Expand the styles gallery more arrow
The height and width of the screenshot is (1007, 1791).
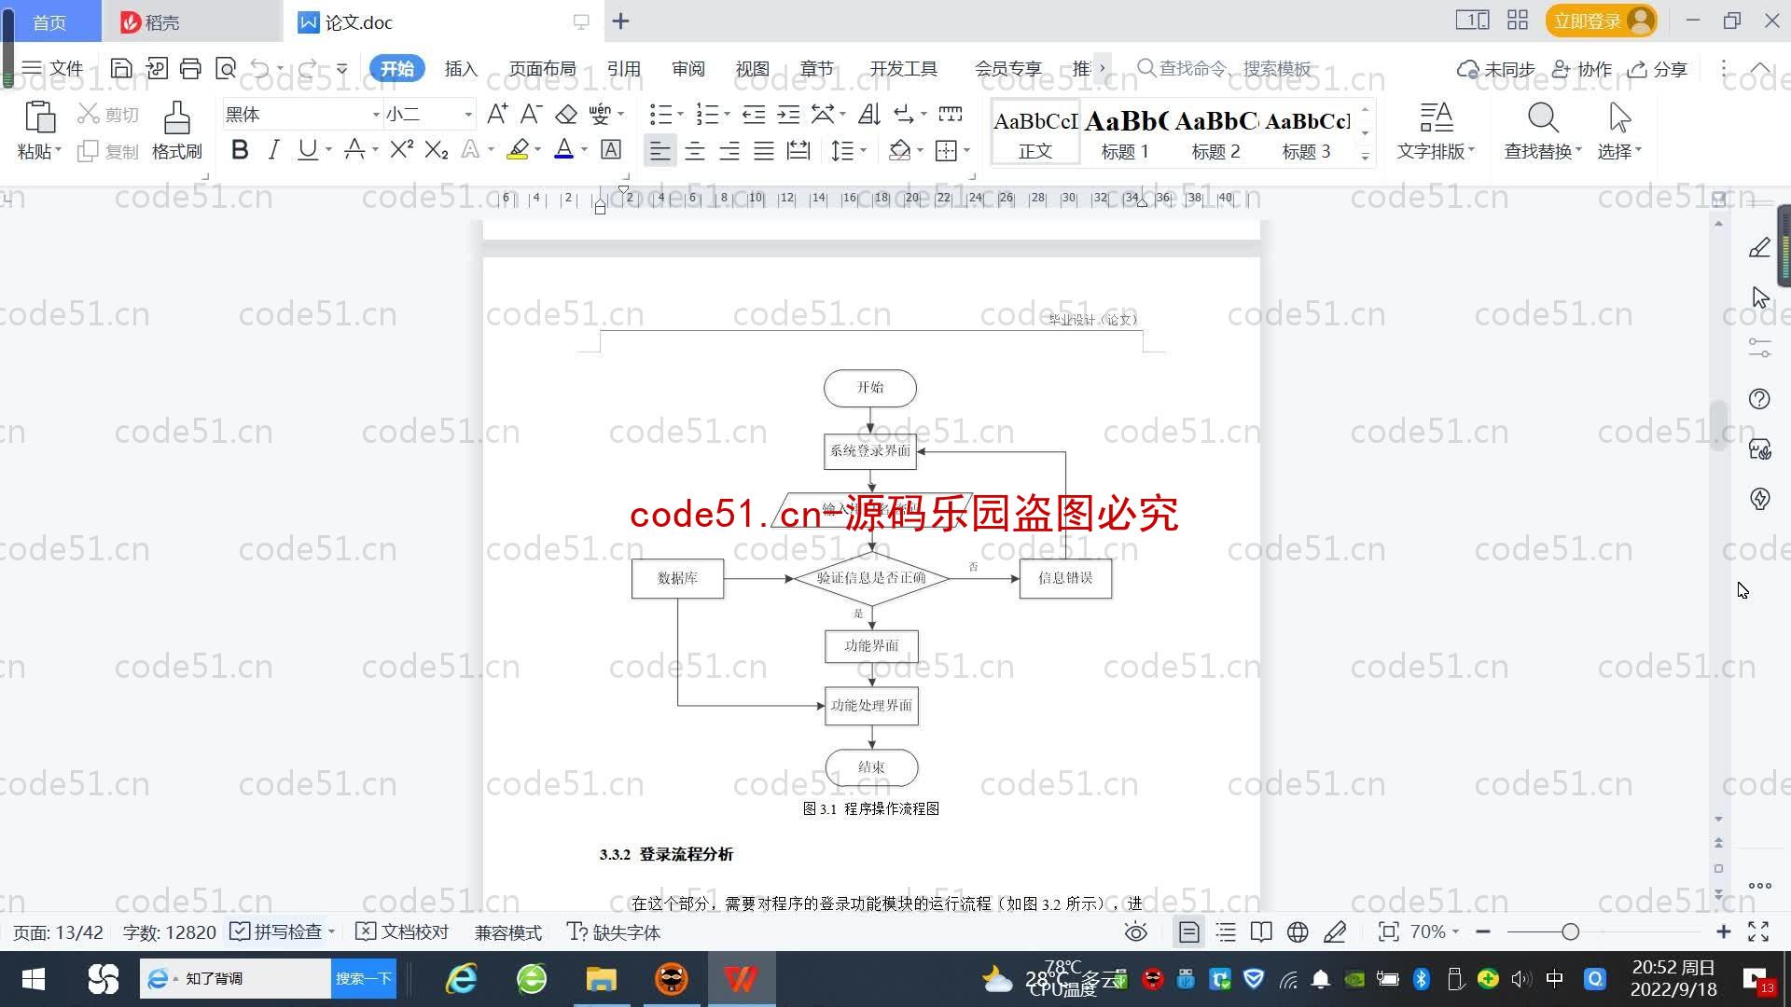point(1365,157)
